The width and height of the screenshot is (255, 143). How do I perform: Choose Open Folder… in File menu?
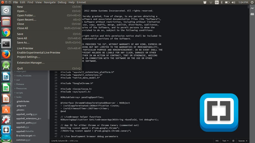(x=47, y=15)
